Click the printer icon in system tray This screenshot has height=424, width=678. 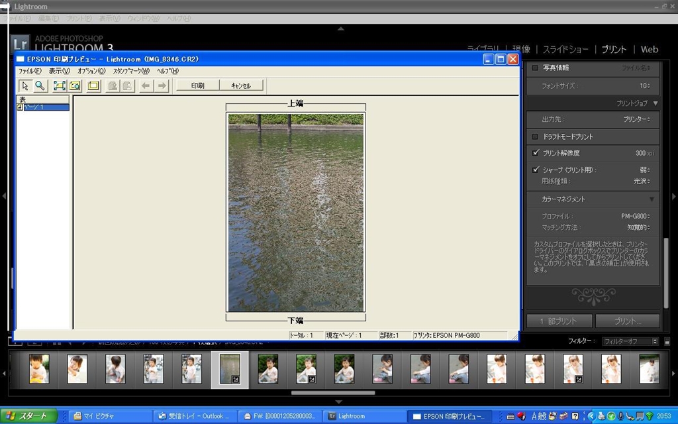[601, 416]
